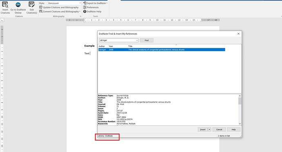
Task: Open the Edit Citation(s) tool
Action: [31, 8]
